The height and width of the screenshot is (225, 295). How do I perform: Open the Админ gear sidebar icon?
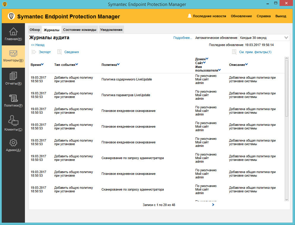pyautogui.click(x=13, y=142)
